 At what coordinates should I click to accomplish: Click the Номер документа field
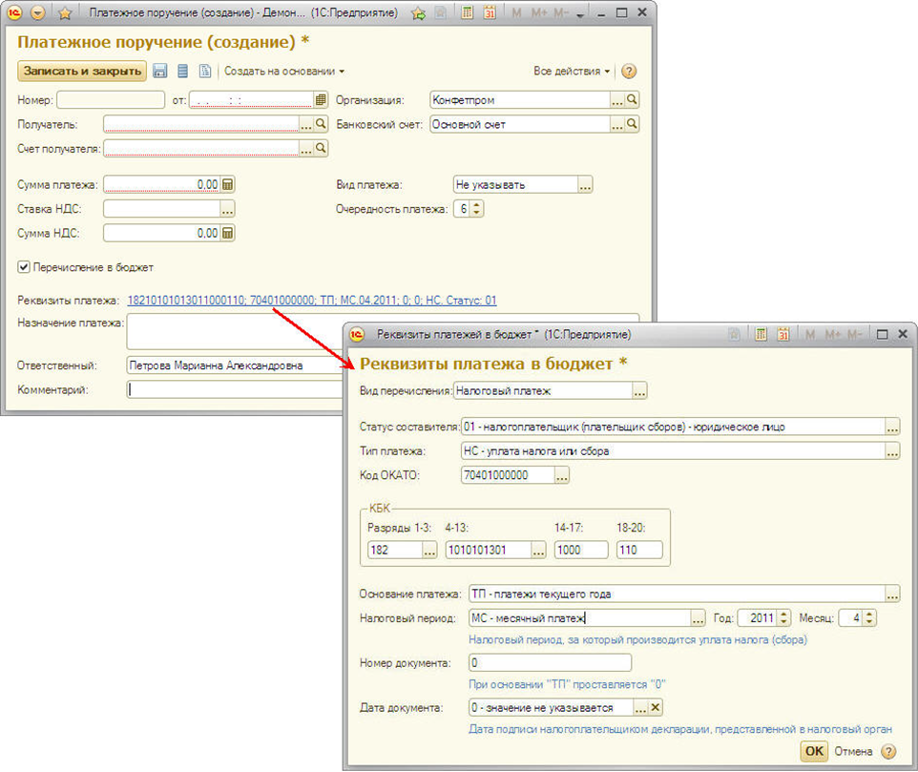pyautogui.click(x=550, y=662)
